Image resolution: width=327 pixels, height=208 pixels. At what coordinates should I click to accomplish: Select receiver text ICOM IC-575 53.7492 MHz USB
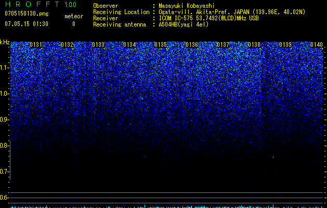point(209,18)
